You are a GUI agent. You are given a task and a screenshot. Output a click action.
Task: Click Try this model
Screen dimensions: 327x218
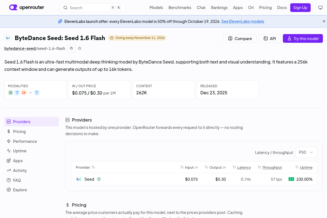point(303,38)
